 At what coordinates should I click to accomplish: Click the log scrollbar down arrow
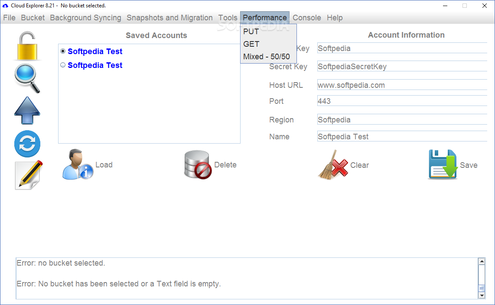coord(482,295)
